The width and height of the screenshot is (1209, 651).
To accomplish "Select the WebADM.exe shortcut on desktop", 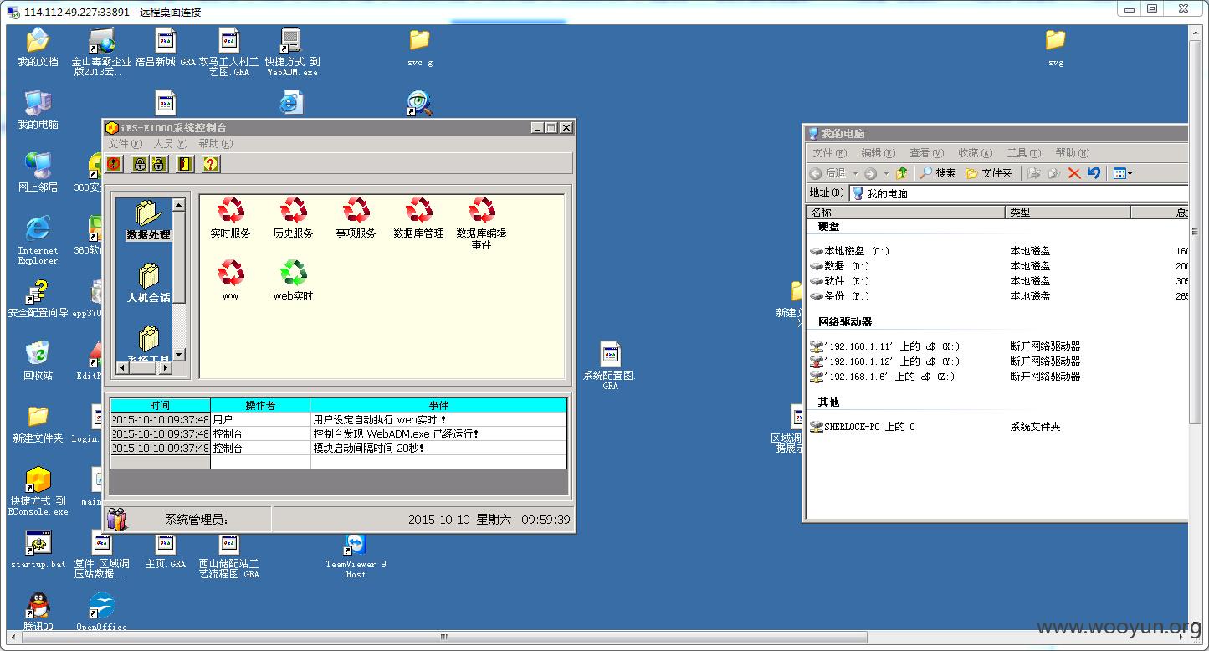I will click(292, 52).
